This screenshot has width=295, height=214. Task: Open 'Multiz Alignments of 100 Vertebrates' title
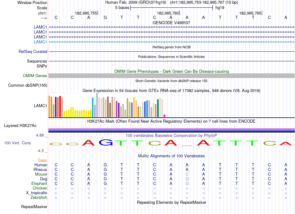click(x=171, y=156)
